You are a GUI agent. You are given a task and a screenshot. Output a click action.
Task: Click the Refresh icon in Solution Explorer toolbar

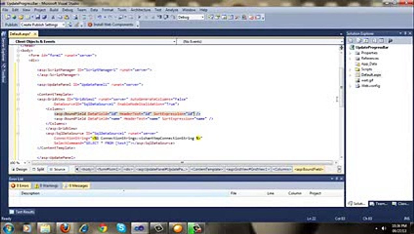pos(367,41)
